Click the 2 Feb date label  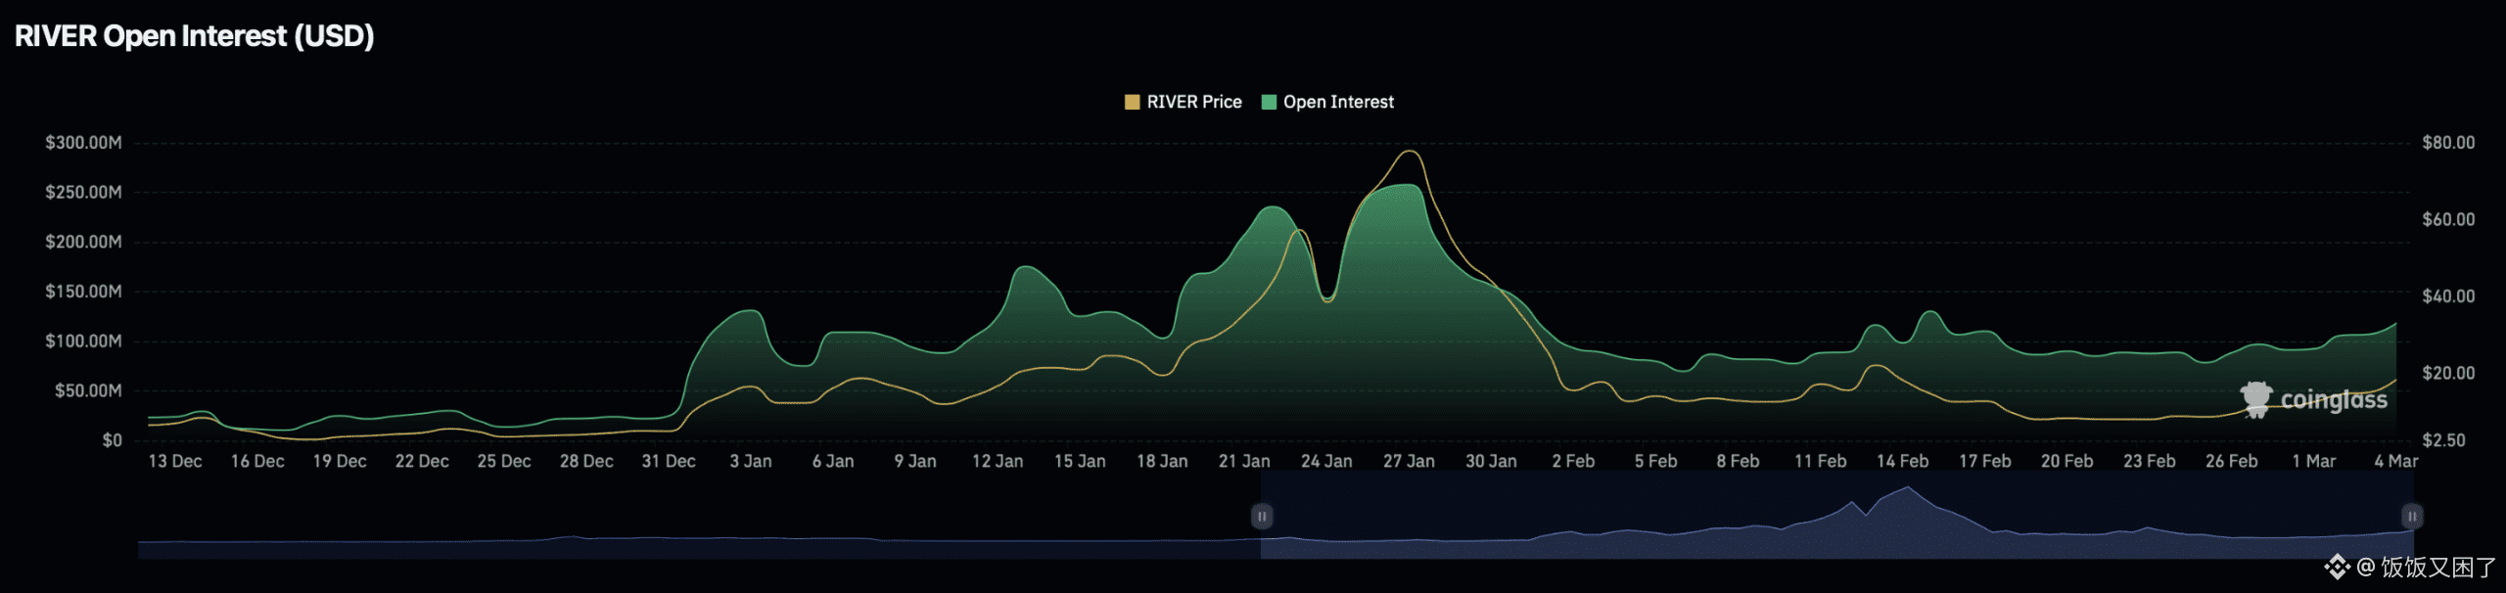[1573, 461]
